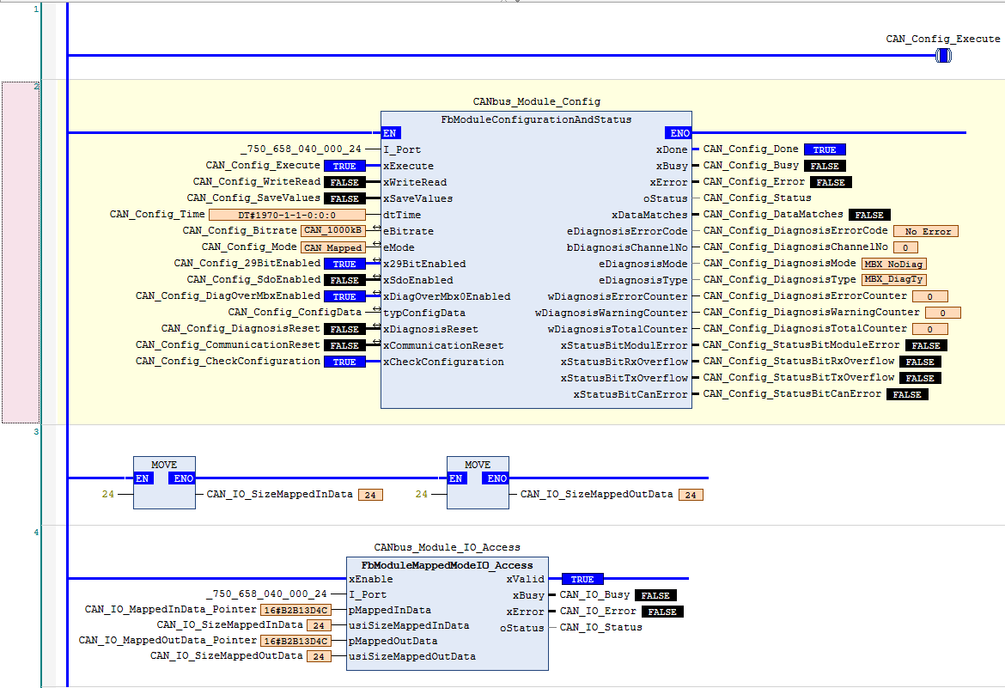The height and width of the screenshot is (688, 1005).
Task: Toggle CAN_Config_CheckConfiguration TRUE value
Action: point(344,362)
